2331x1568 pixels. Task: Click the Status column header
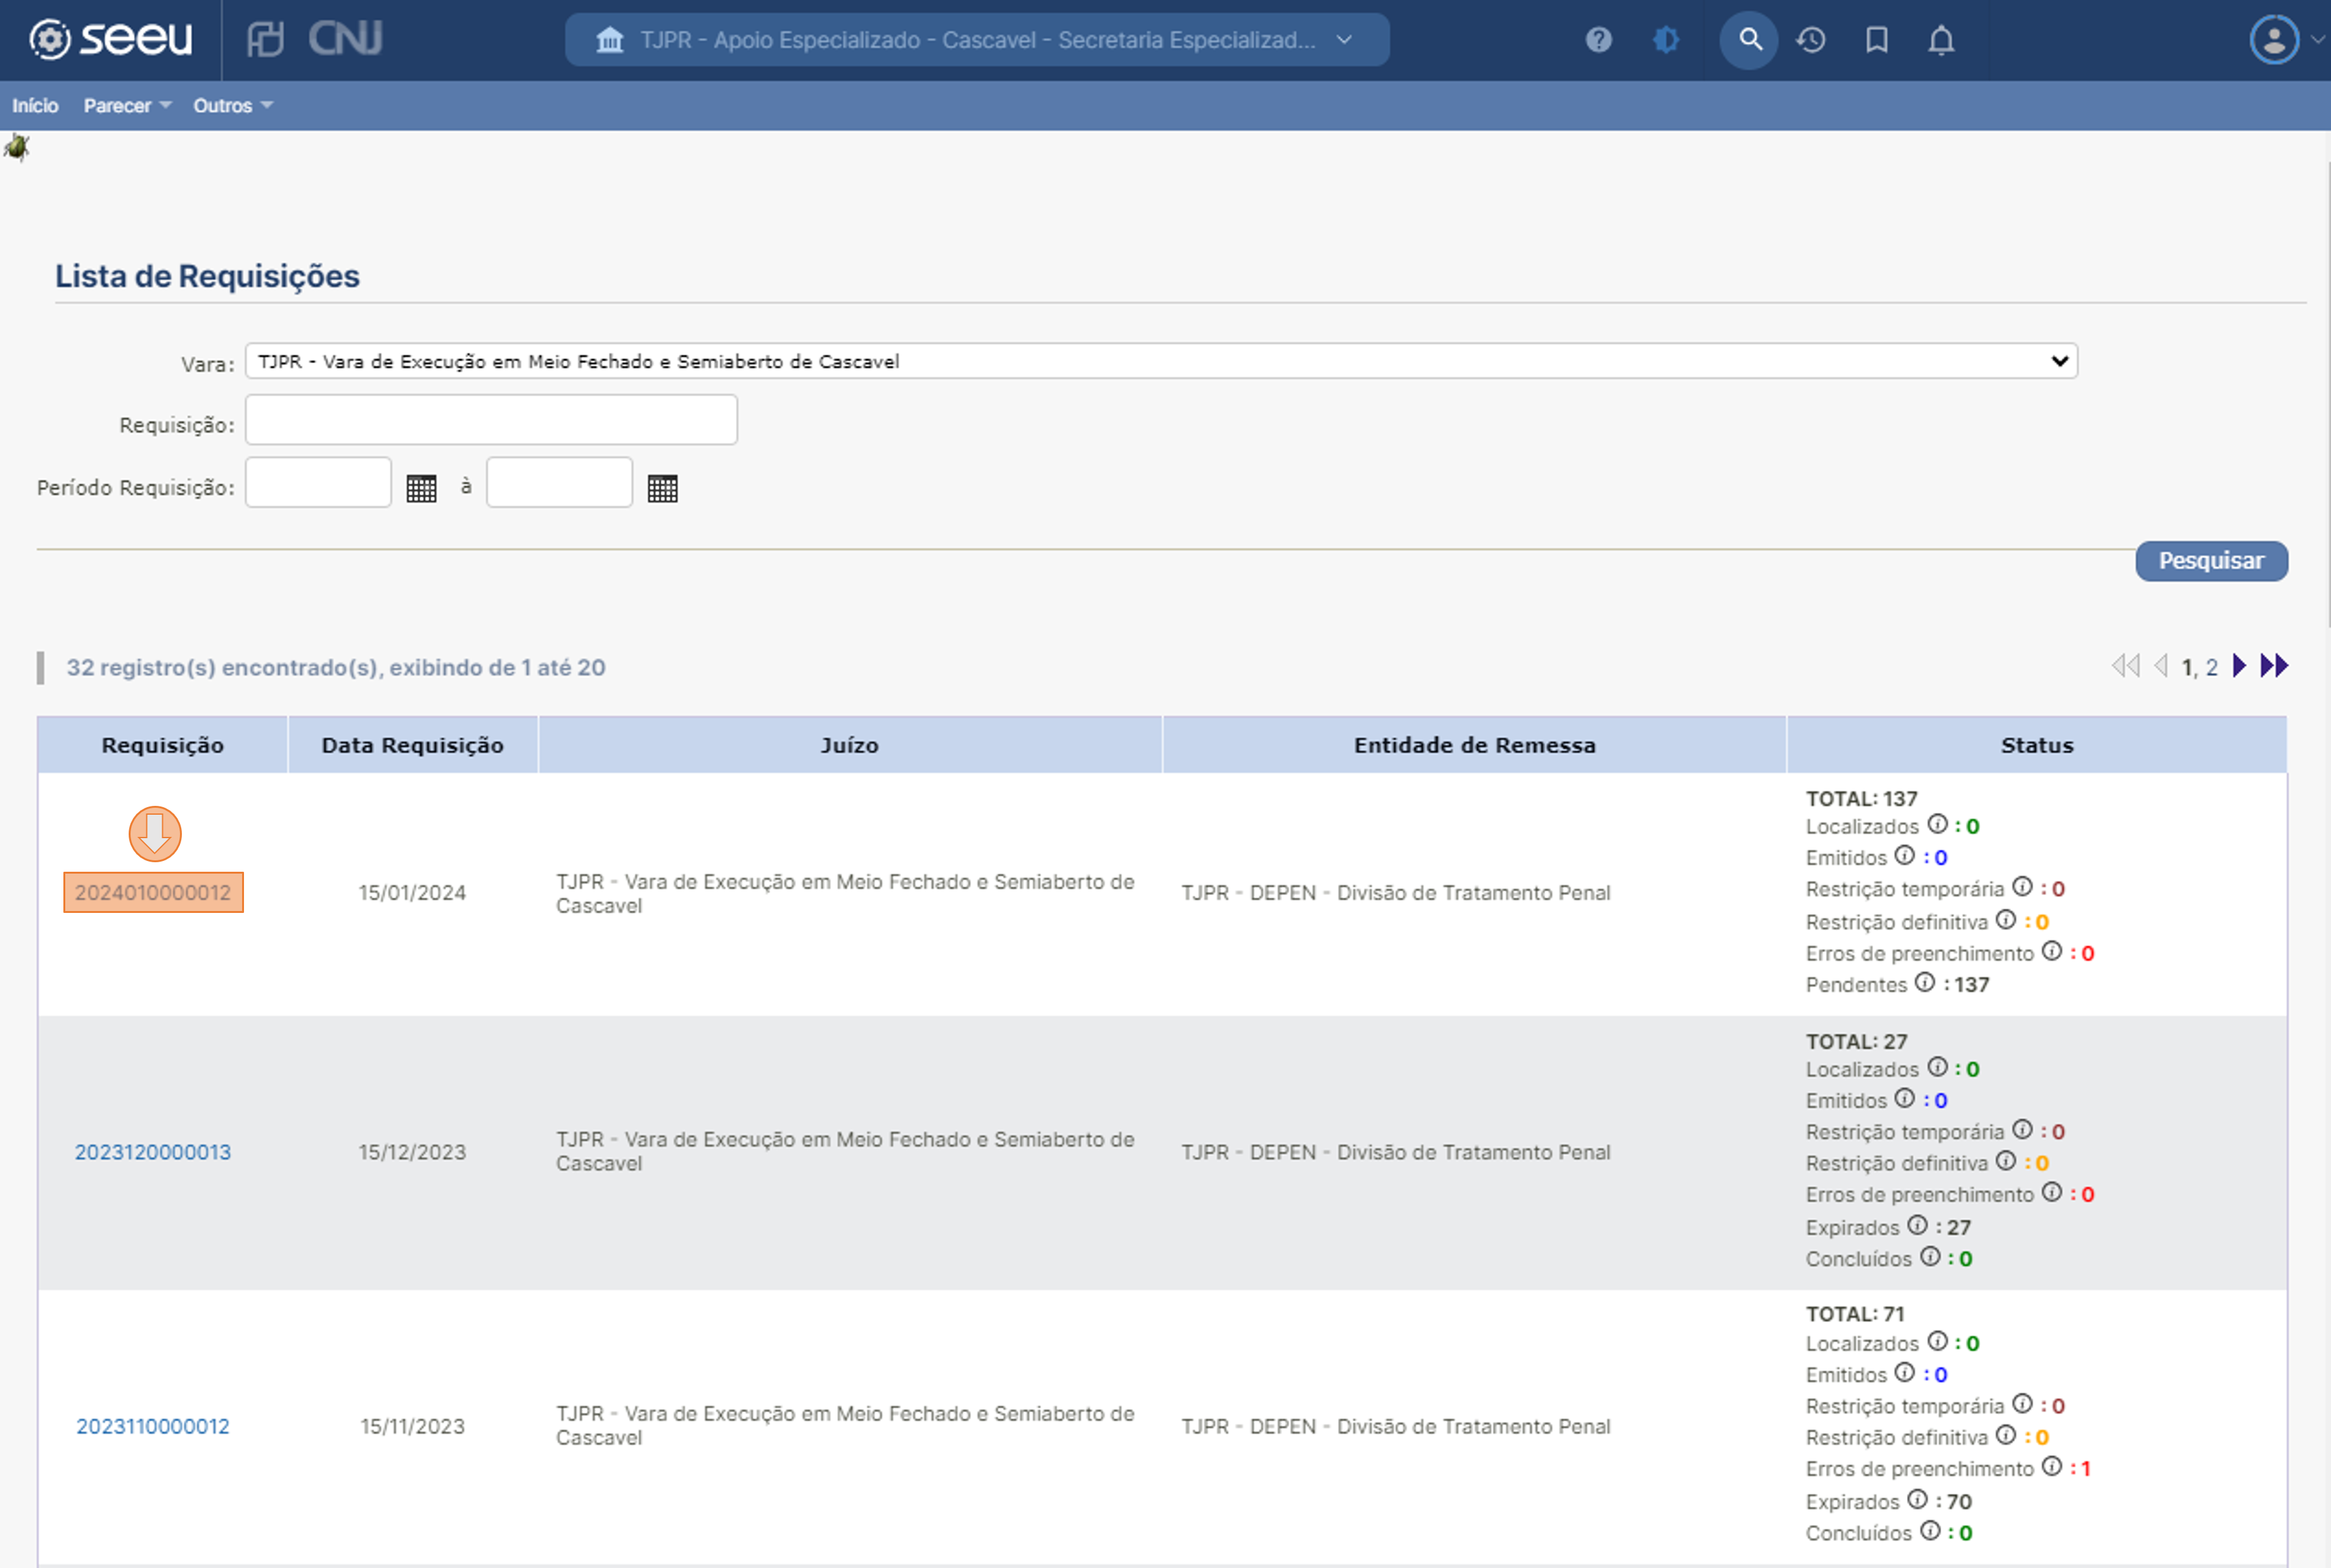tap(2037, 745)
